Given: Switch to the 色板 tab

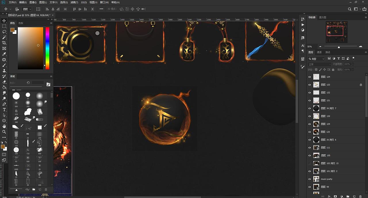Looking at the screenshot, I should click(x=21, y=23).
